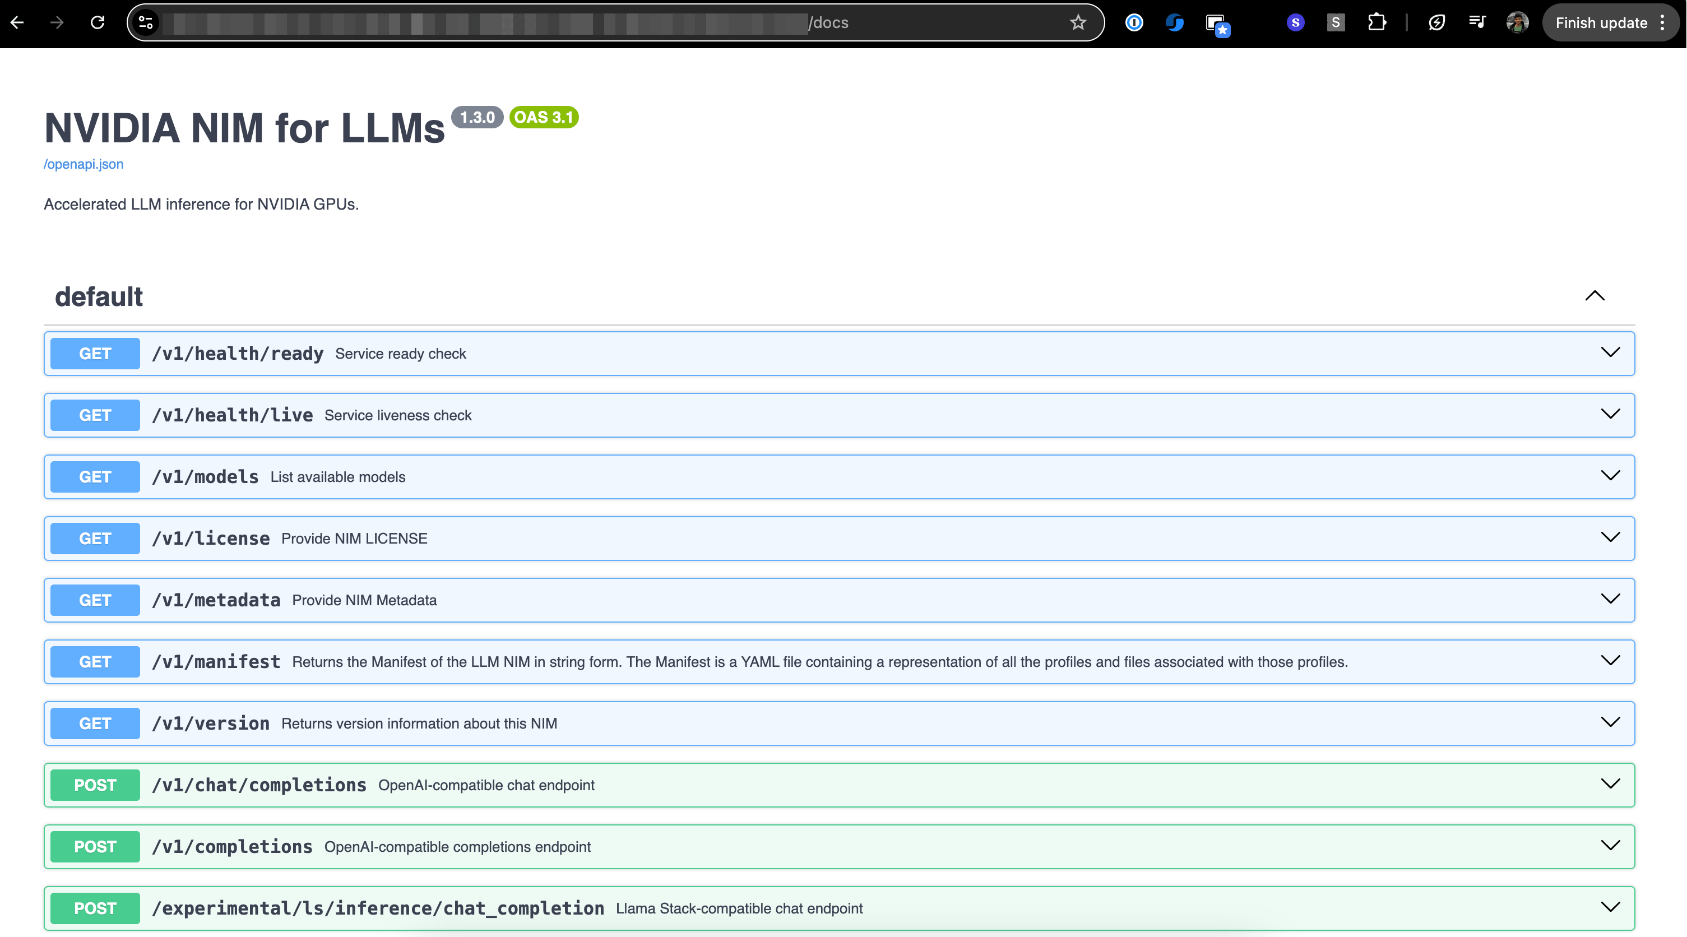Open the /openapi.json link
1687x937 pixels.
click(x=84, y=164)
